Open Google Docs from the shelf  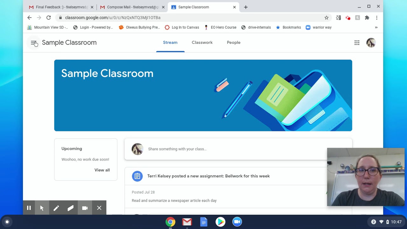point(204,222)
